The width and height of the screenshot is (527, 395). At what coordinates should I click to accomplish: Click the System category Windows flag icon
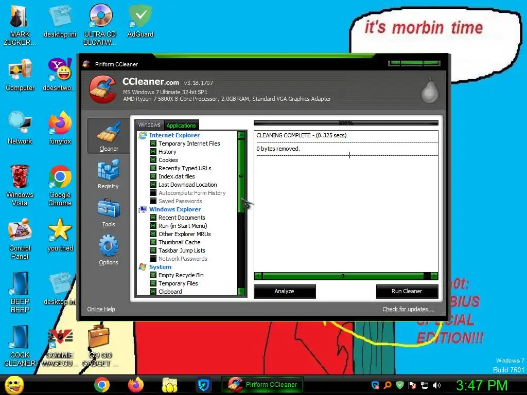(x=143, y=267)
